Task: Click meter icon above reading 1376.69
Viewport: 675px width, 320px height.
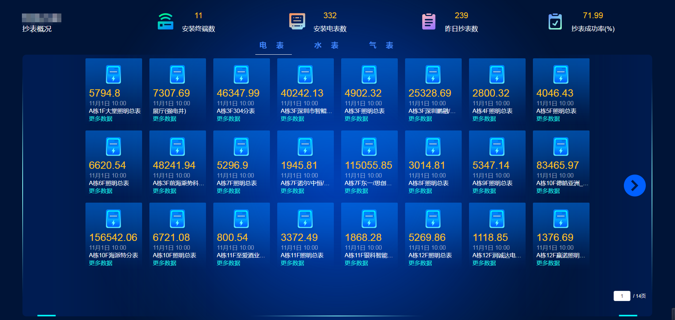Action: [x=561, y=219]
